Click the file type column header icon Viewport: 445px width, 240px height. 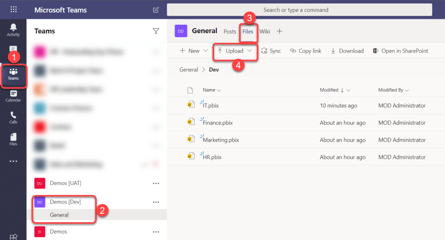click(x=190, y=91)
